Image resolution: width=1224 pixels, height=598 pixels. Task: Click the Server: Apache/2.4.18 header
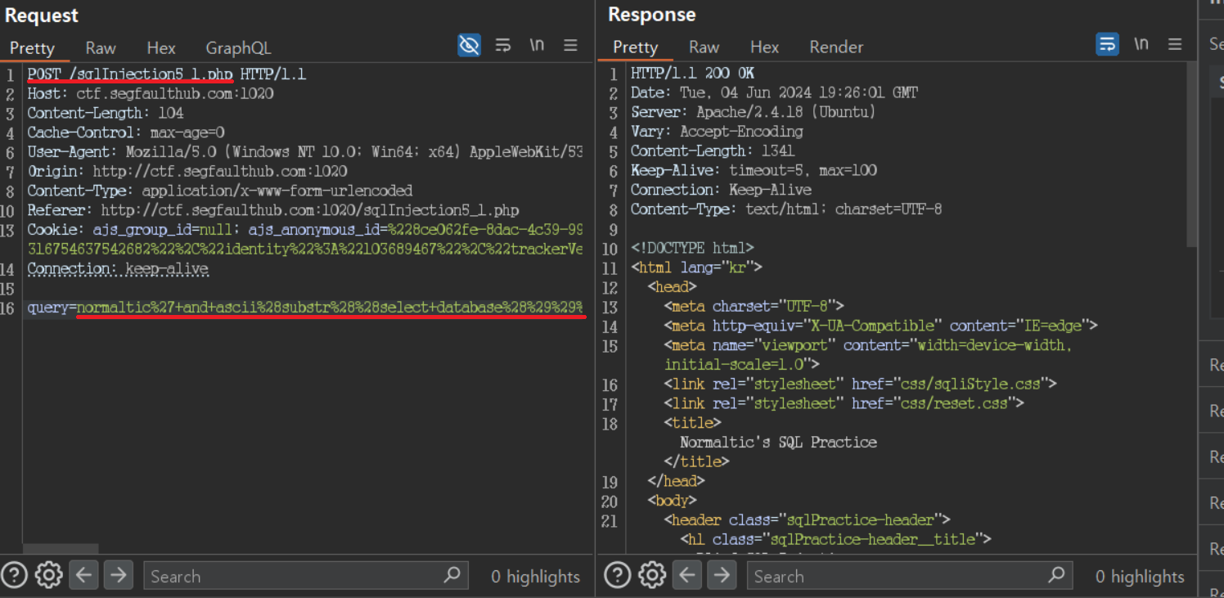[753, 112]
